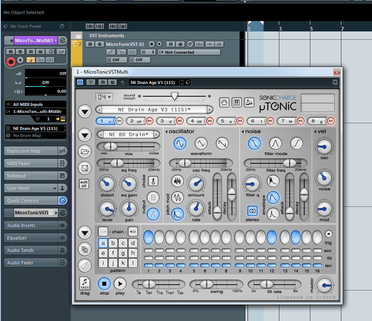372x321 pixels.
Task: Select pattern b
Action: click(x=113, y=243)
